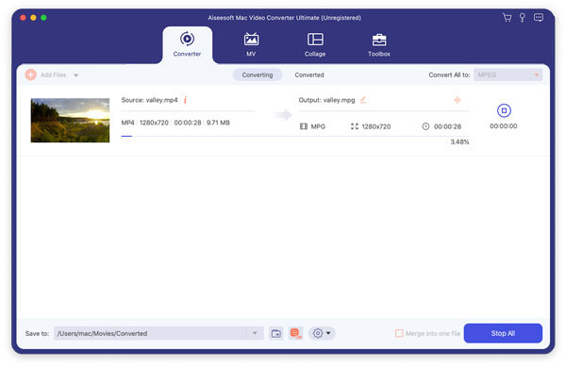Click the valley.mp4 video thumbnail

[x=70, y=120]
